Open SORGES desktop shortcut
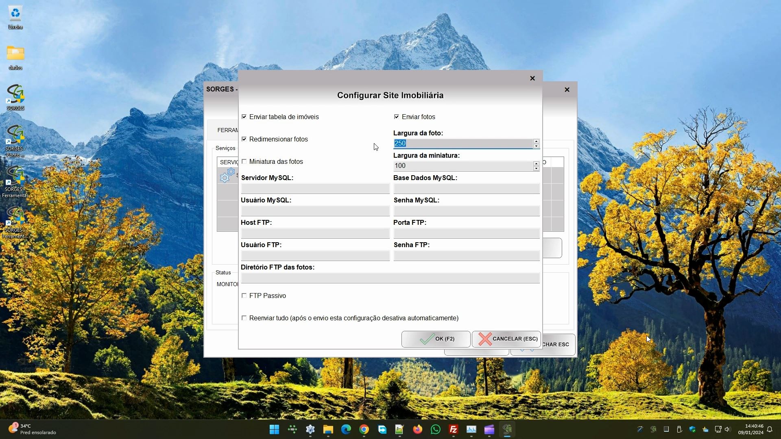Screen dimensions: 781x439 tap(15, 97)
